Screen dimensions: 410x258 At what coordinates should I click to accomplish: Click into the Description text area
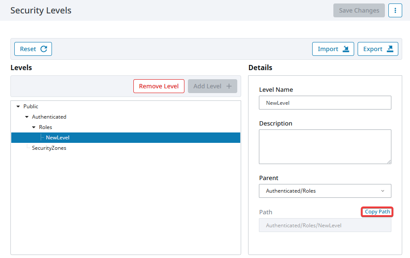coord(325,147)
